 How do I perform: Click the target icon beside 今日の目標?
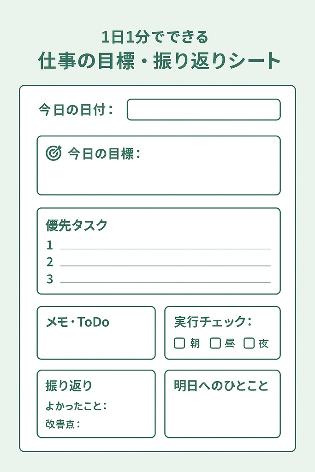(x=53, y=153)
